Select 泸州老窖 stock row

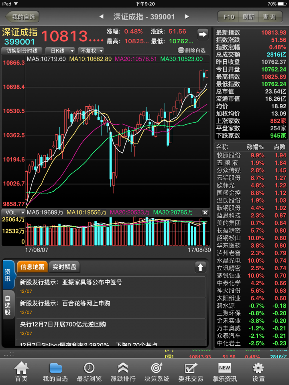tap(251, 253)
